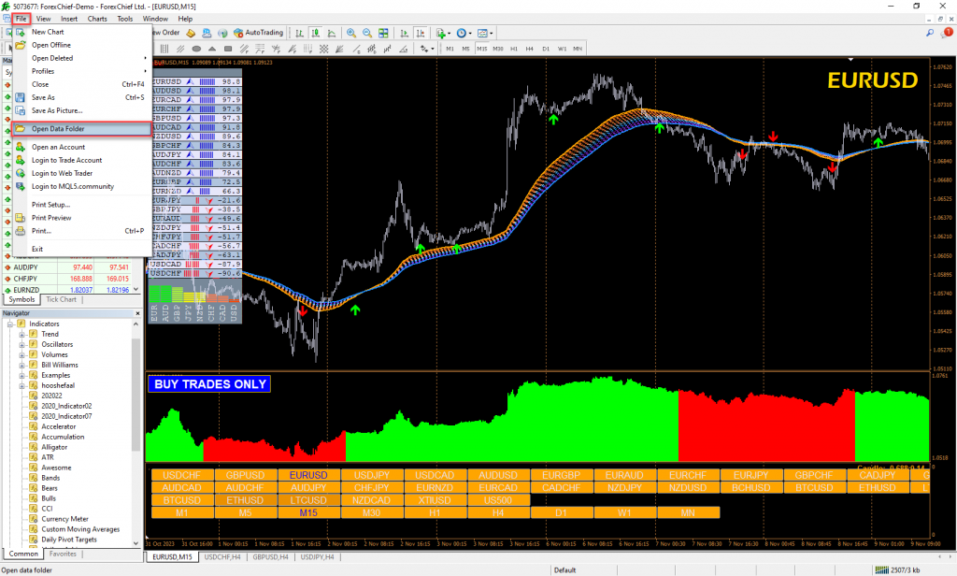Switch chart to bar chart icon
This screenshot has height=576, width=957.
click(300, 33)
